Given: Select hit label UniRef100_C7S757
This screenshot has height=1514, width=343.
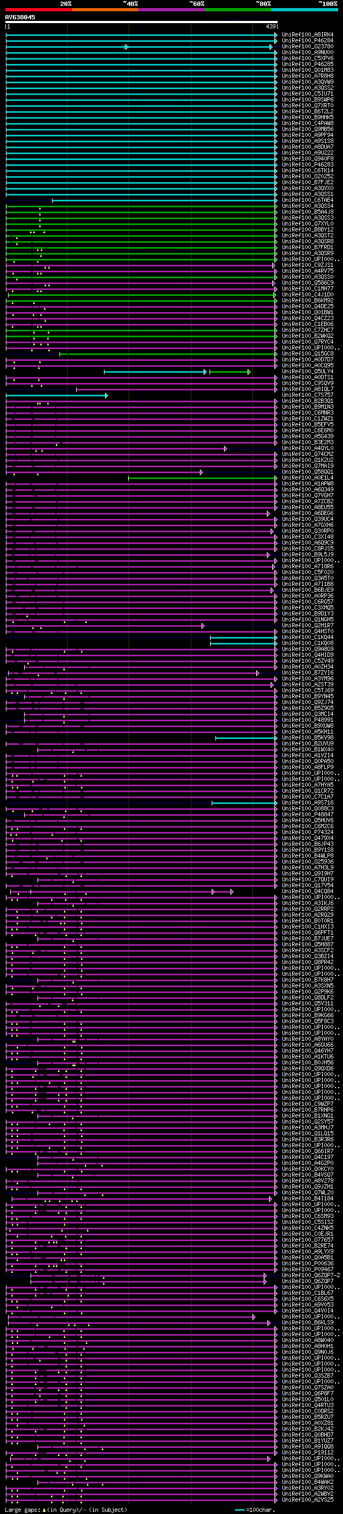Looking at the screenshot, I should tap(307, 395).
